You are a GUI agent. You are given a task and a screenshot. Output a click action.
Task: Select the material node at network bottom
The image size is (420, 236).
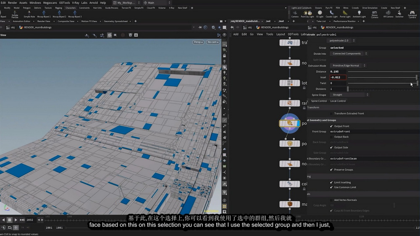pos(289,204)
